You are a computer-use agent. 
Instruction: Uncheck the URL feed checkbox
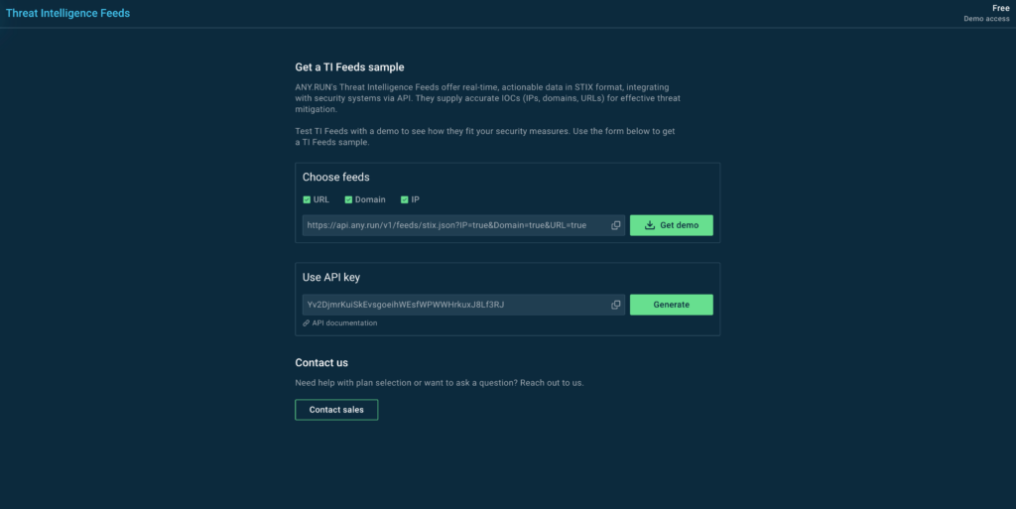click(307, 199)
